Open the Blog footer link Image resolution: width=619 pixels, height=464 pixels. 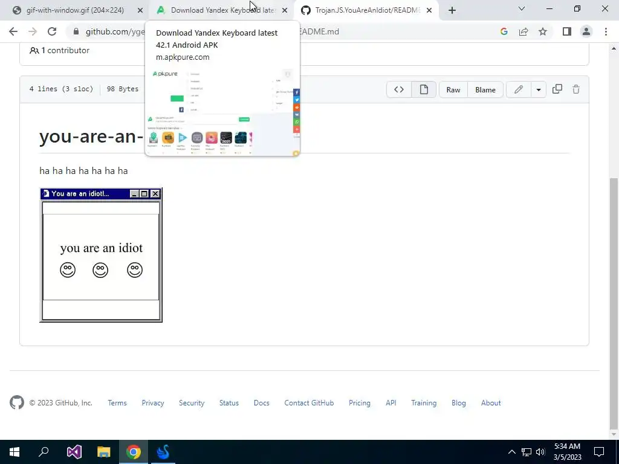(459, 403)
